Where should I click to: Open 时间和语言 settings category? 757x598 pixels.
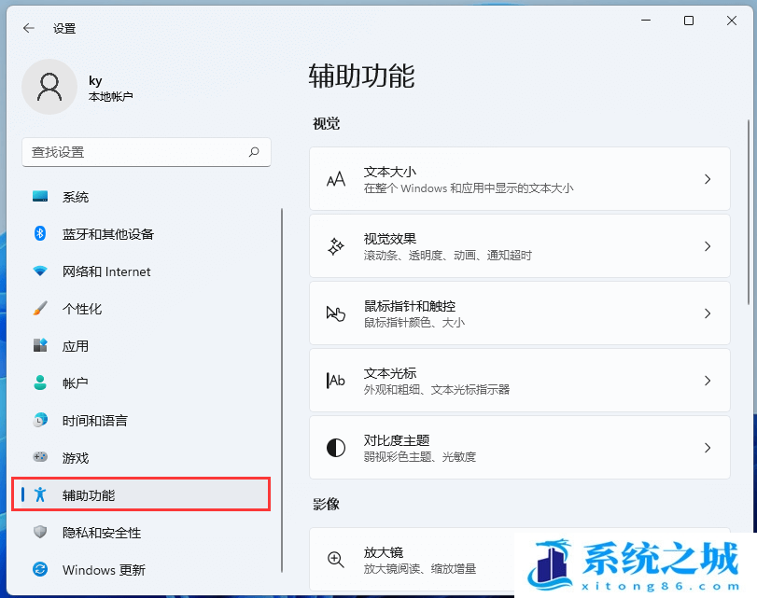point(94,421)
